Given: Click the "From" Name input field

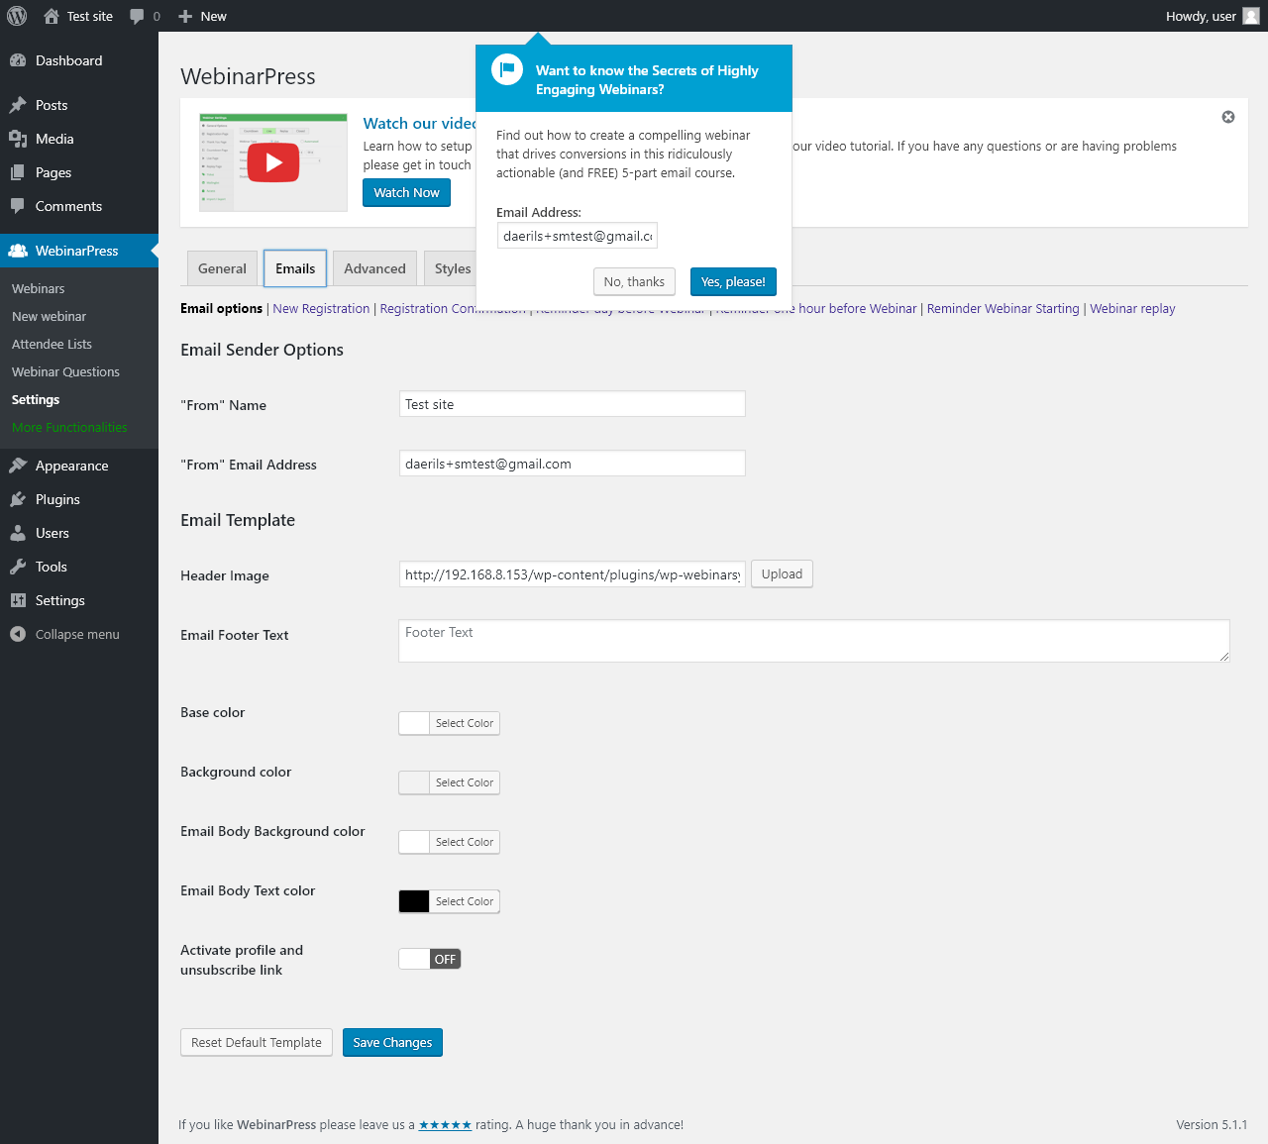Looking at the screenshot, I should pyautogui.click(x=573, y=404).
